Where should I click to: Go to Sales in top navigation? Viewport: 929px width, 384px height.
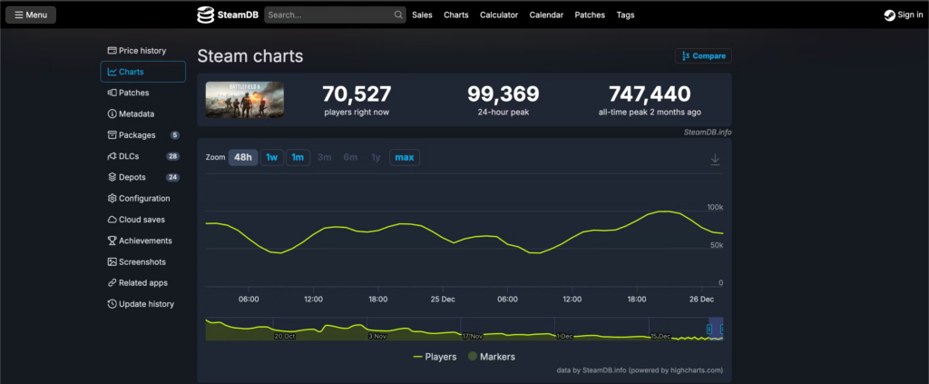422,15
